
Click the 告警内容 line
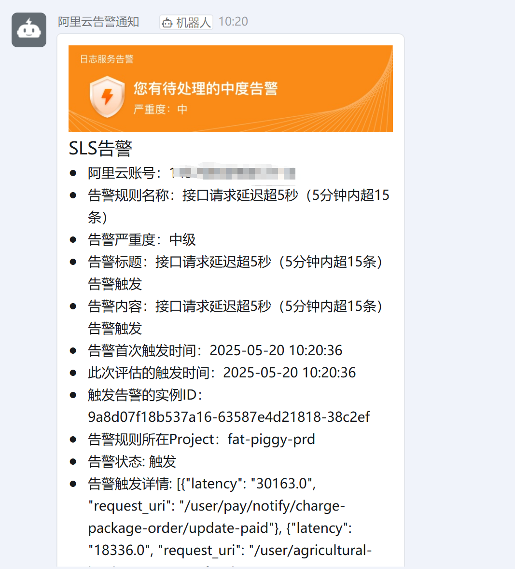[235, 317]
